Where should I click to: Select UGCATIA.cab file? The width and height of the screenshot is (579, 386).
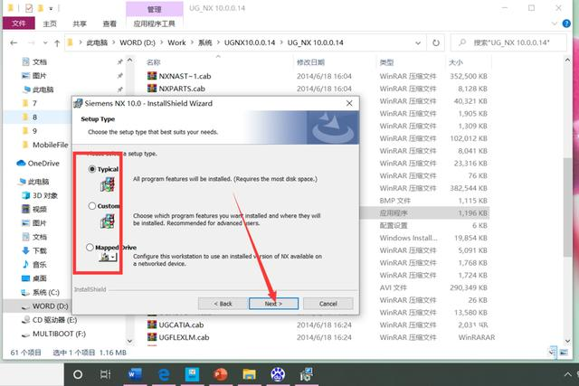(x=176, y=325)
